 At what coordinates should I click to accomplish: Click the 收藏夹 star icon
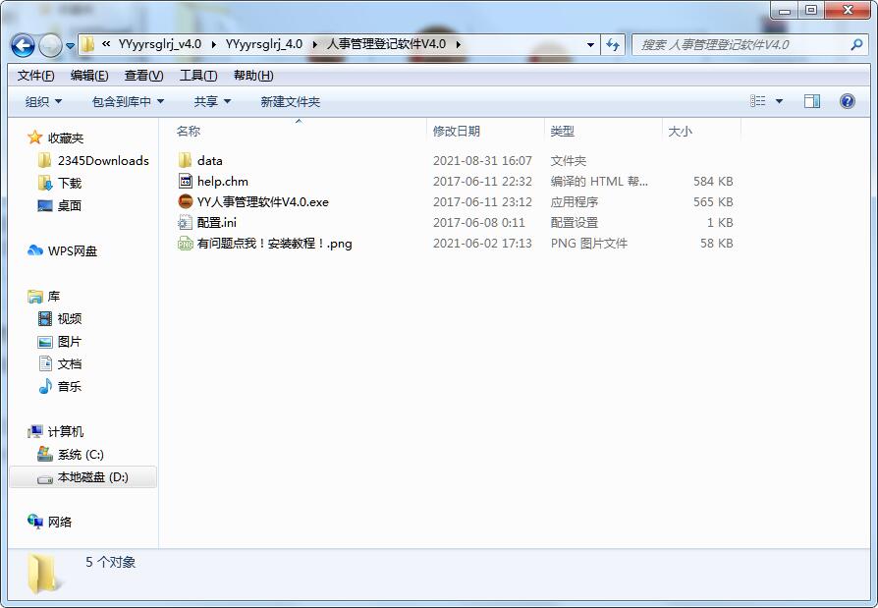click(34, 138)
